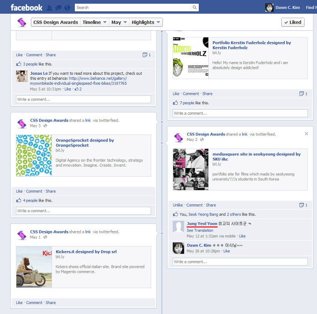Click Write a comment under Jonas Le comment

[83, 99]
